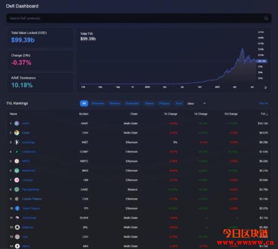The image size is (278, 249).
Task: Click the -0.37% 24h change value
Action: click(21, 62)
